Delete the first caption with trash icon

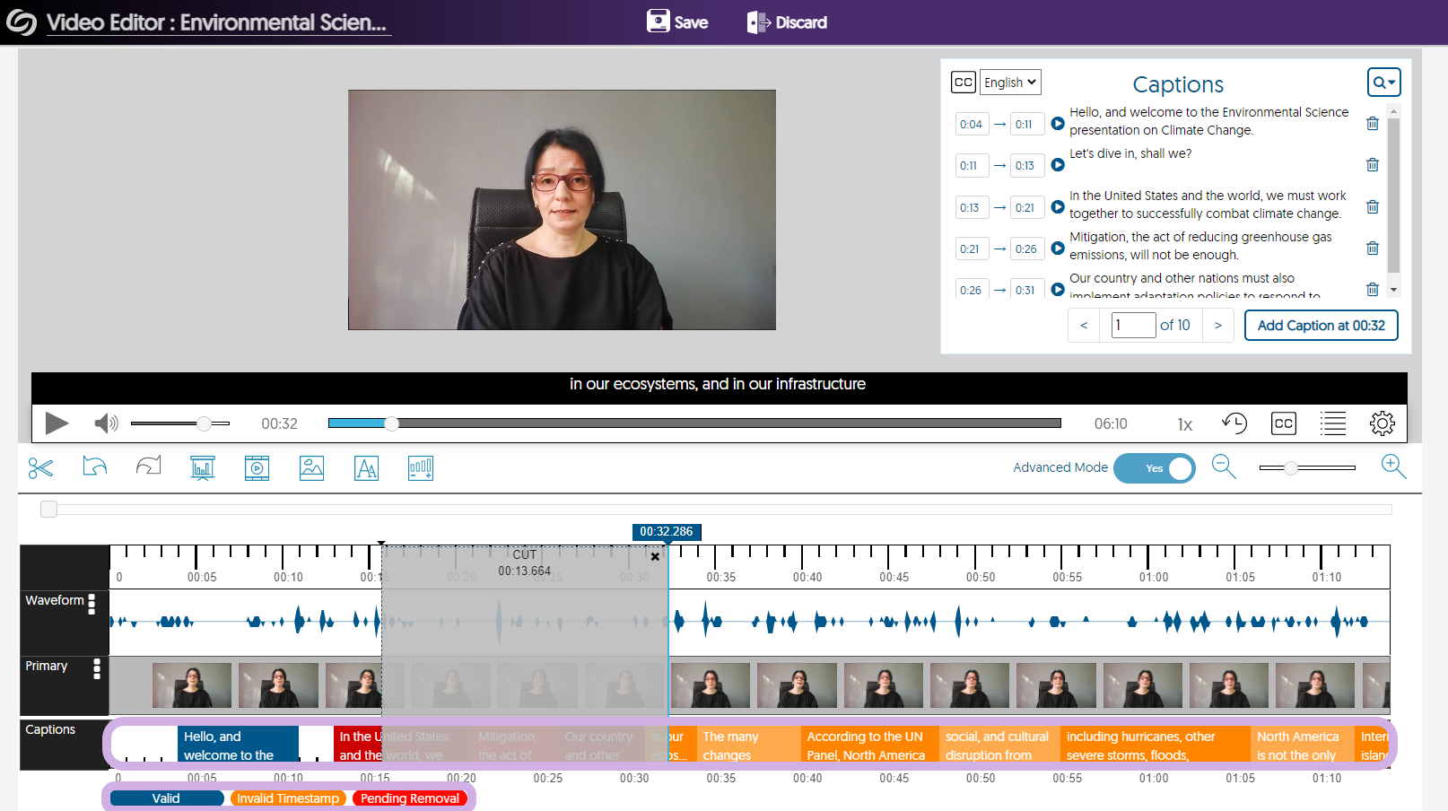point(1372,124)
